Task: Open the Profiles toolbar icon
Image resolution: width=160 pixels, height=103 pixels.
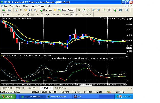Action: pyautogui.click(x=9, y=10)
